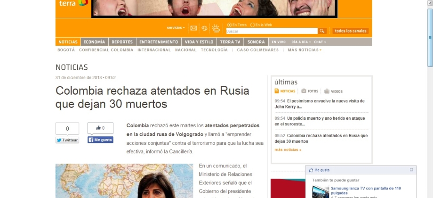Click the tweet count bubble showing 0
The image size is (433, 198).
[67, 129]
